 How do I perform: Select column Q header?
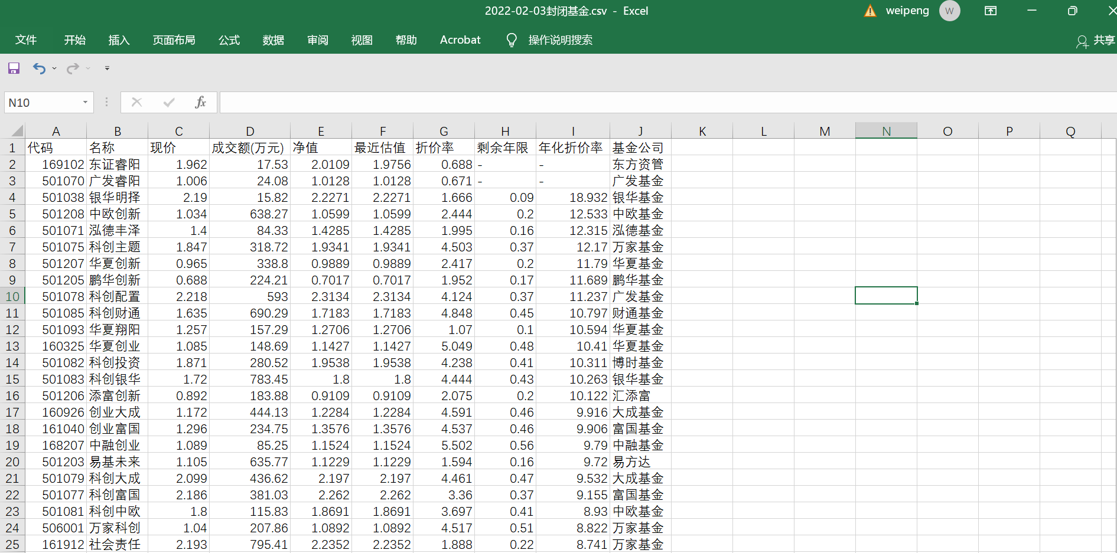(1070, 131)
